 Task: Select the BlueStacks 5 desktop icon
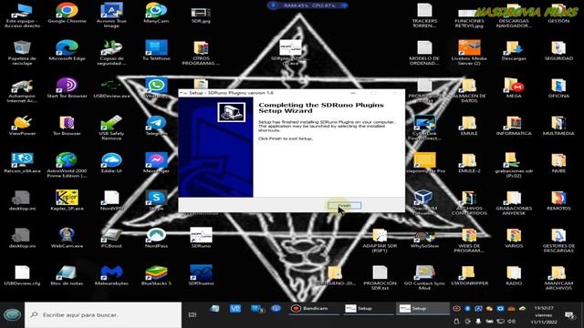click(x=156, y=275)
